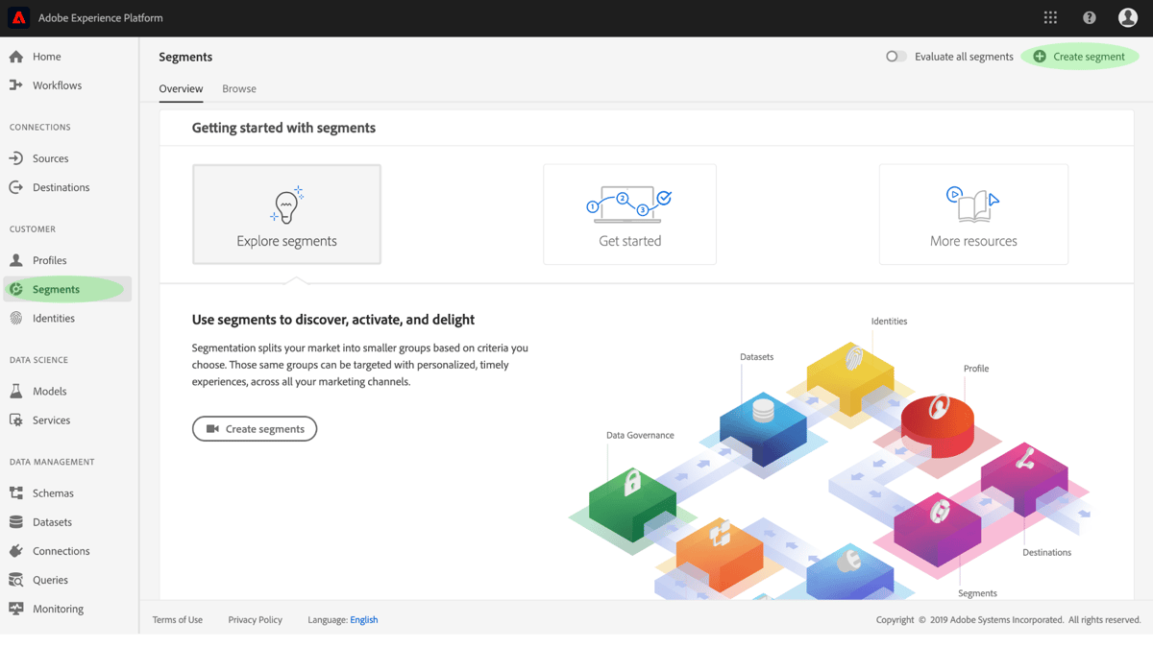Click the Create segment button
1153x648 pixels.
(1079, 57)
